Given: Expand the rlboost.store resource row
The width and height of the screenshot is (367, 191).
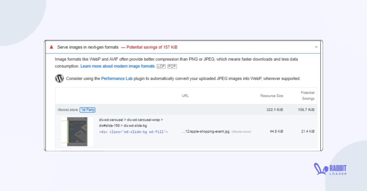Looking at the screenshot, I should (68, 110).
